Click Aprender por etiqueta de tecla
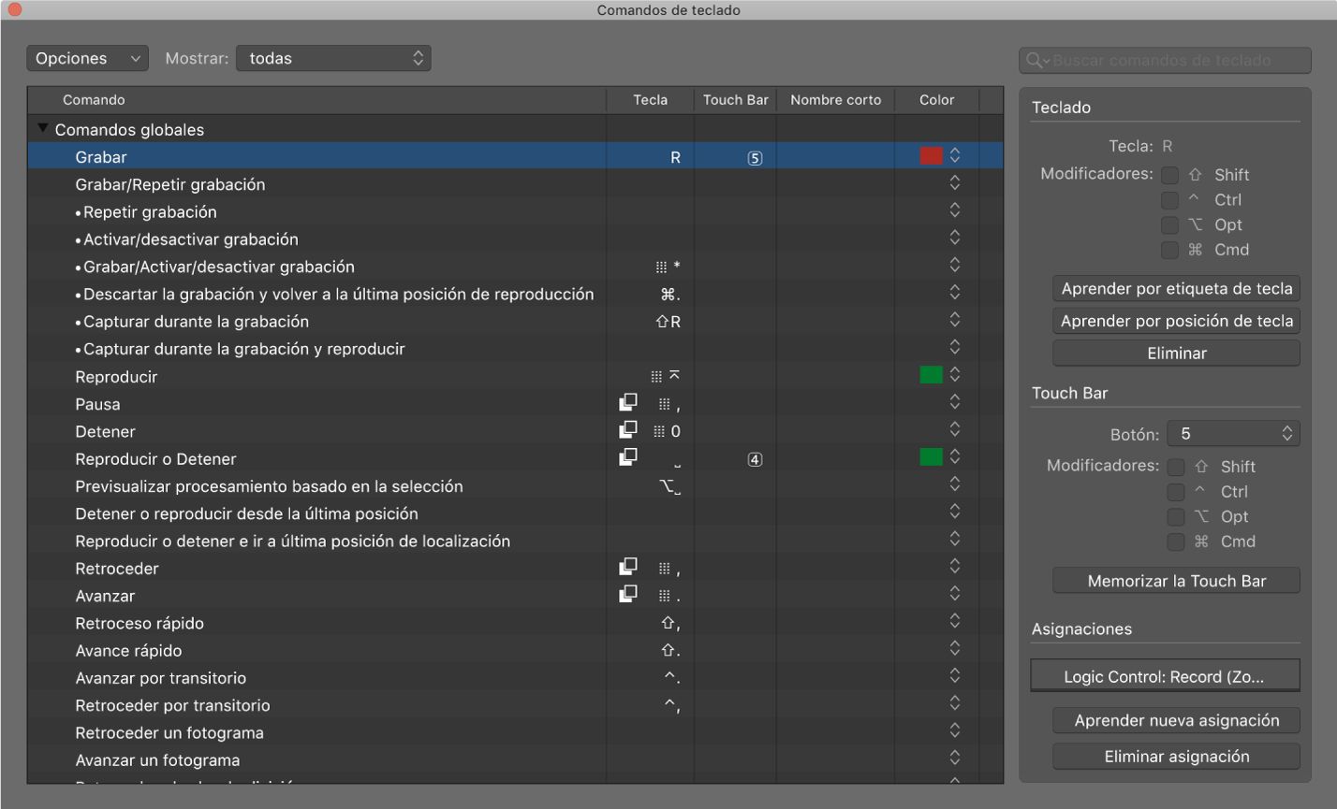This screenshot has width=1337, height=809. point(1177,289)
